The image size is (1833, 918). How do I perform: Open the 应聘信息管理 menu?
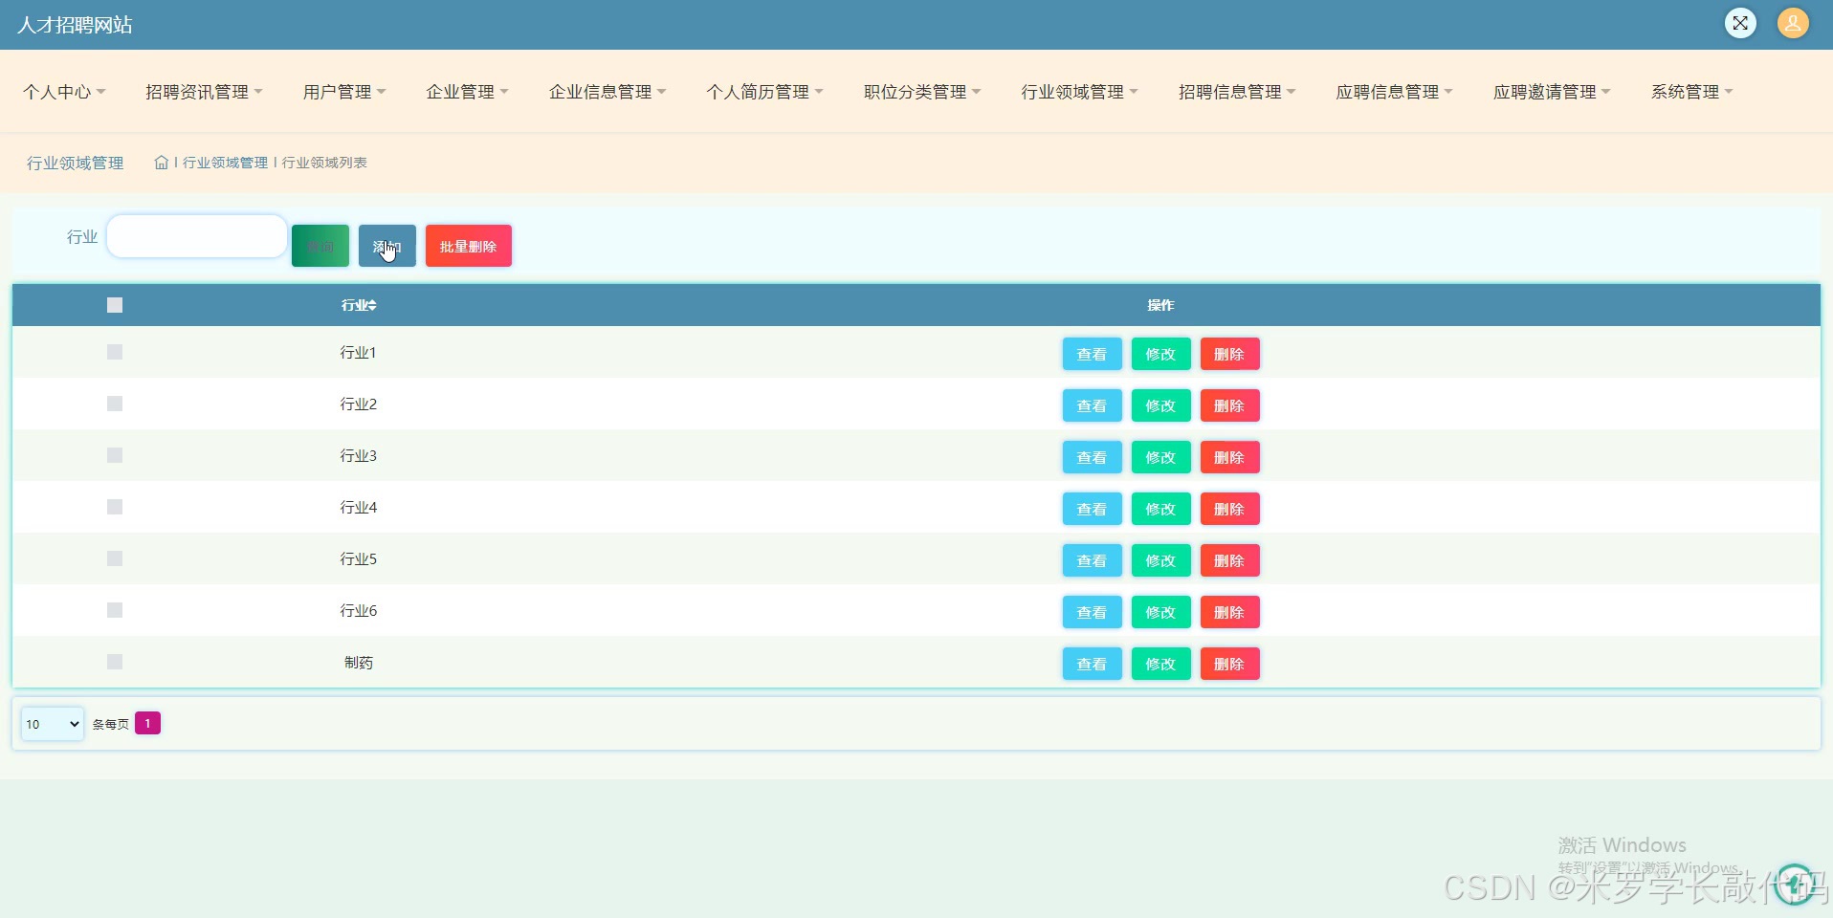(x=1394, y=92)
